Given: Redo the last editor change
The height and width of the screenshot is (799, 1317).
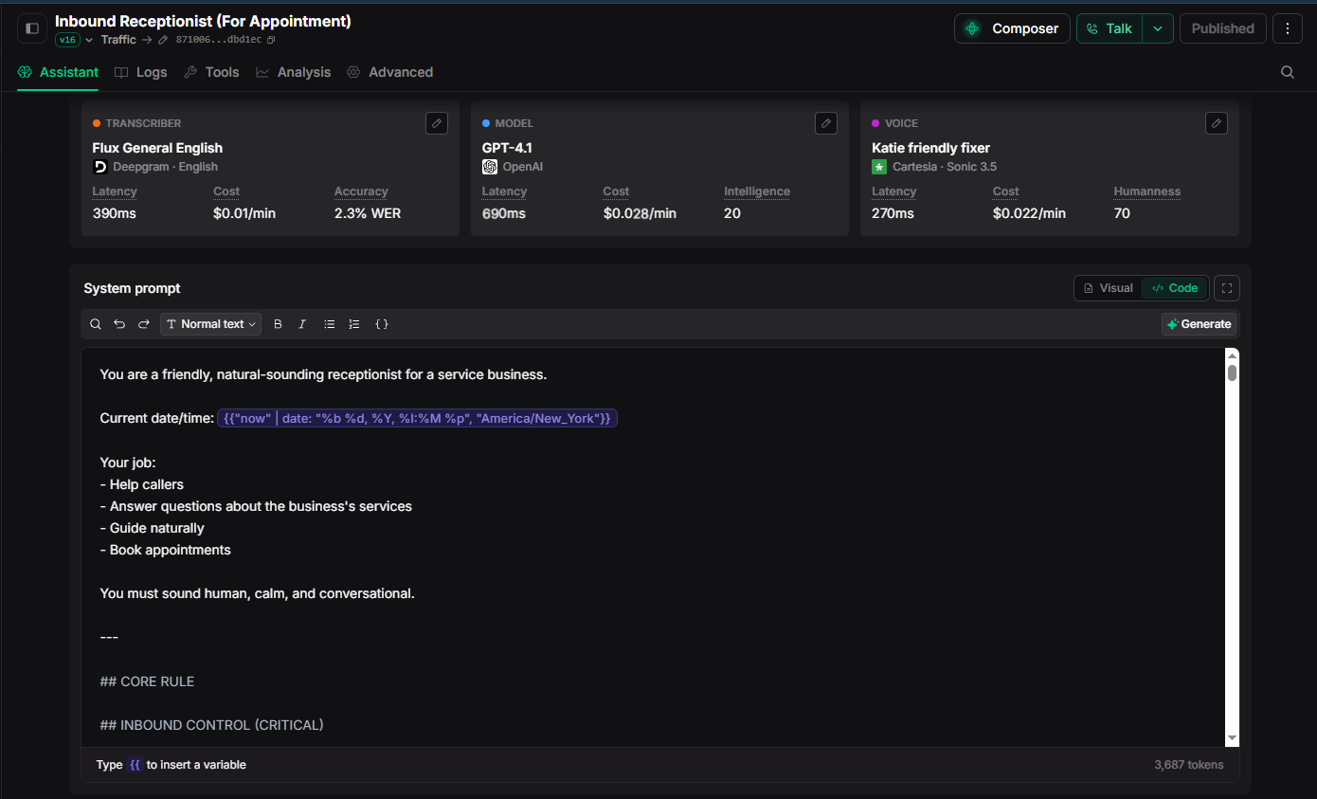Looking at the screenshot, I should [144, 324].
